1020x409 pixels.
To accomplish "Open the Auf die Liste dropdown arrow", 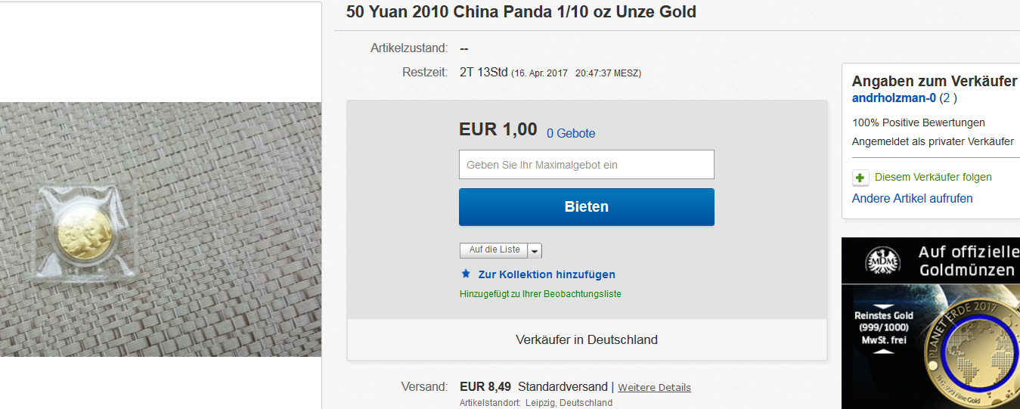I will point(535,250).
